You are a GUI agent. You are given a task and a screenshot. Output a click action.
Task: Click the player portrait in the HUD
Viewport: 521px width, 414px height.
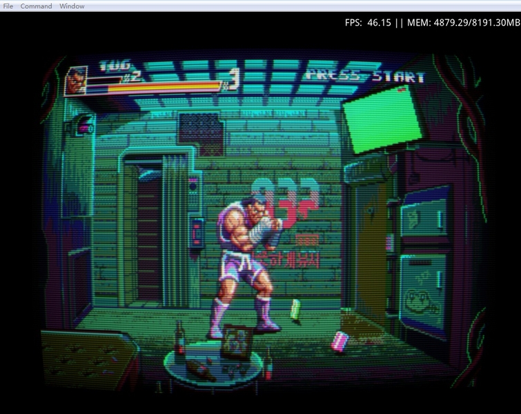point(77,81)
